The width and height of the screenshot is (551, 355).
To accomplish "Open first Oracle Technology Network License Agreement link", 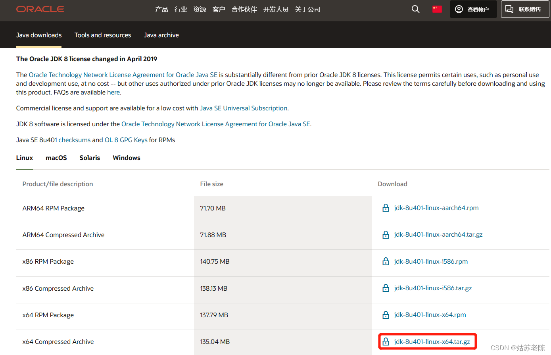I will coord(123,75).
